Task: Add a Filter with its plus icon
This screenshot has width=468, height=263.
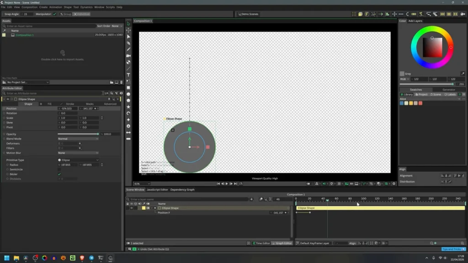Action: (x=80, y=148)
